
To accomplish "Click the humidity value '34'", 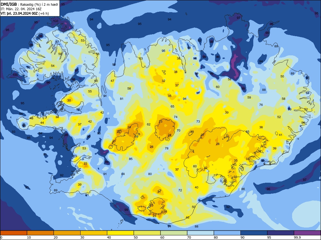I will point(260,151).
